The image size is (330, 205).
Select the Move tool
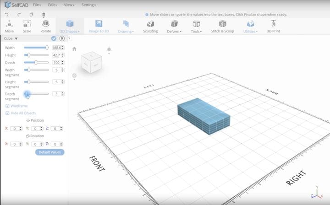point(9,26)
